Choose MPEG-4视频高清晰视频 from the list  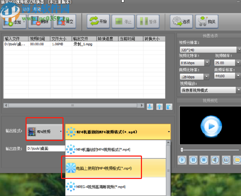pos(116,187)
